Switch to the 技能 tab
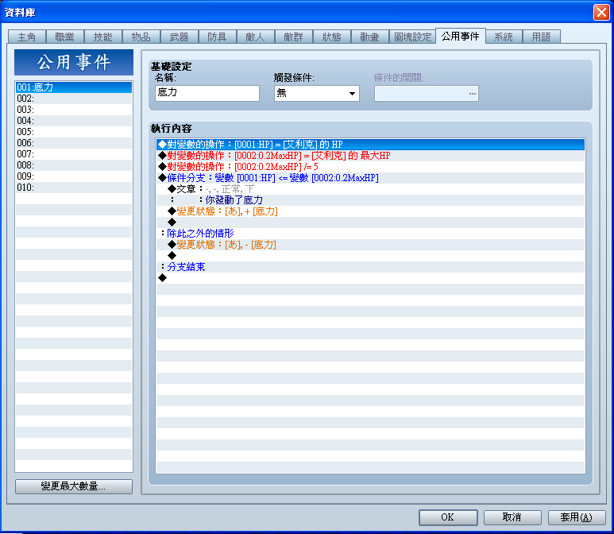The width and height of the screenshot is (614, 534). click(103, 37)
